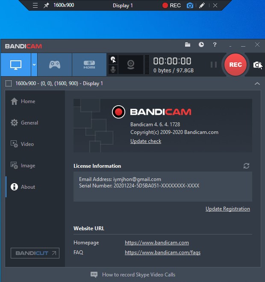
Task: Refresh license information icon
Action: tap(246, 166)
